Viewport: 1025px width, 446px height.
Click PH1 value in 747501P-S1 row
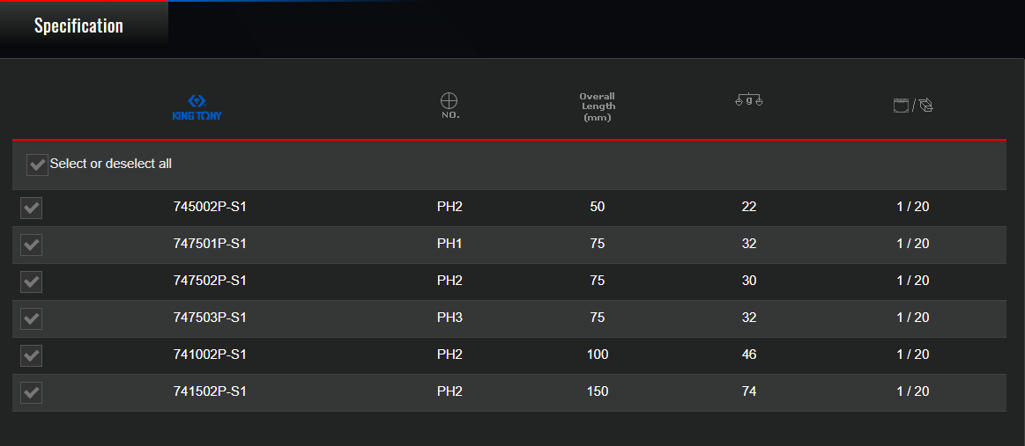point(449,244)
